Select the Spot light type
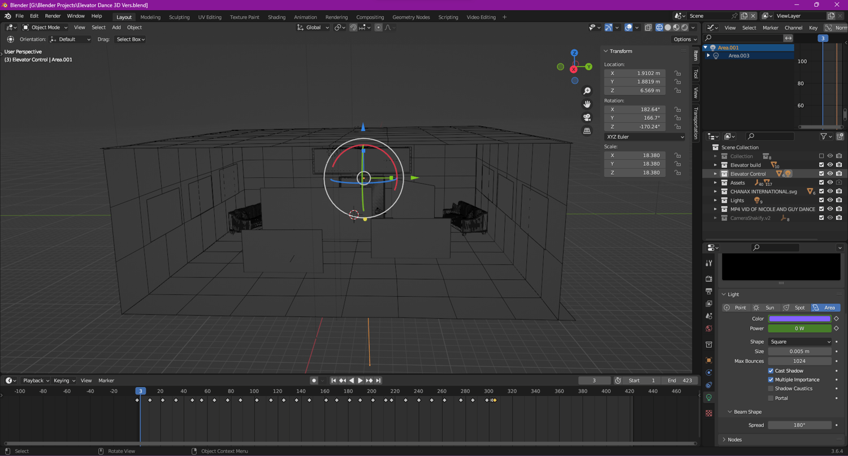The image size is (848, 456). [795, 308]
